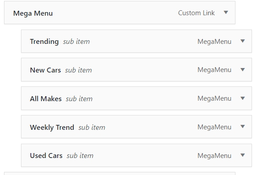Click MegaMenu label in Weekly Trend row
256x175 pixels.
pos(214,127)
